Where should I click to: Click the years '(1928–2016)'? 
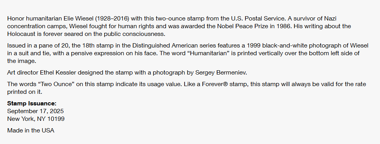coord(112,19)
